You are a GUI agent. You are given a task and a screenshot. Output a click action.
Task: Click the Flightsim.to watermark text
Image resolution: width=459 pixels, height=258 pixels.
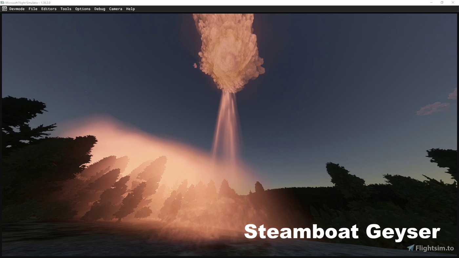[434, 248]
